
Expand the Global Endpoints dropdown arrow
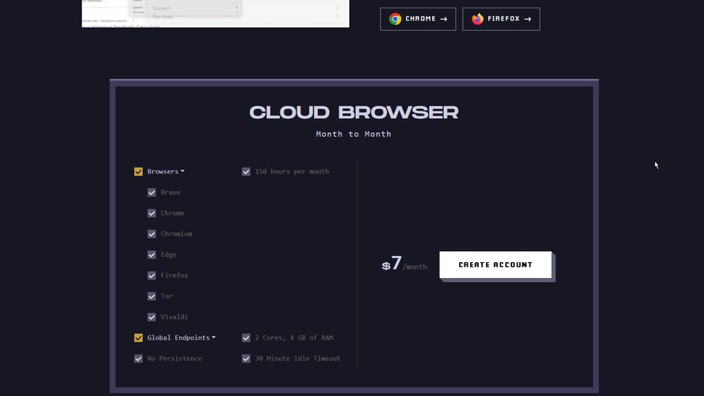click(214, 337)
